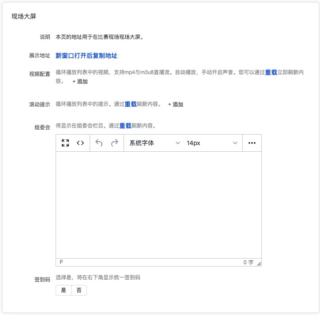
Task: Add a scrolling tip via 滚动提示 添加
Action: click(x=176, y=105)
